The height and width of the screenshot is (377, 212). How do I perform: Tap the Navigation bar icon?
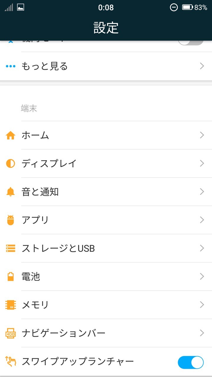coord(11,333)
